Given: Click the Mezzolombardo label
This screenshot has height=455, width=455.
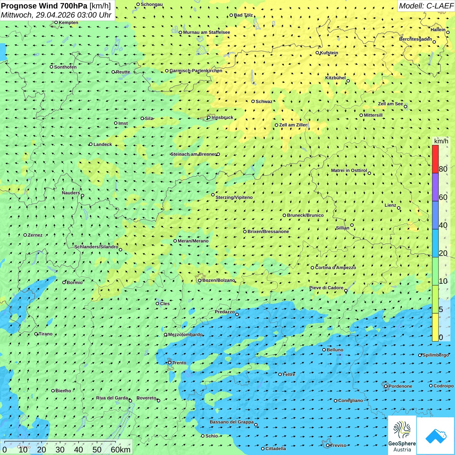Looking at the screenshot, I should [x=185, y=334].
